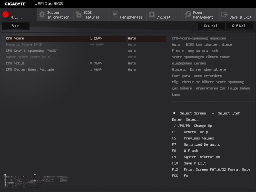Select the Dynamischer Vcore(DVID) label
This screenshot has height=192, width=256.
[x=29, y=57]
